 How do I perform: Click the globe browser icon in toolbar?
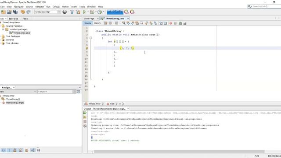[x=65, y=12]
